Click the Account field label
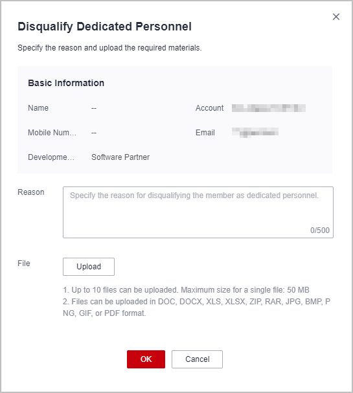Screen dimensions: 353x393 pyautogui.click(x=209, y=108)
